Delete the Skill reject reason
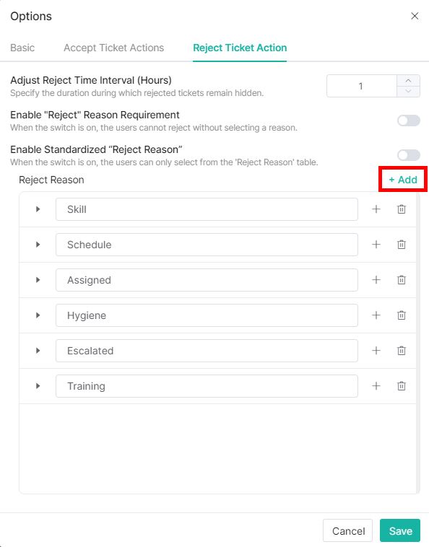The image size is (429, 547). click(x=402, y=209)
